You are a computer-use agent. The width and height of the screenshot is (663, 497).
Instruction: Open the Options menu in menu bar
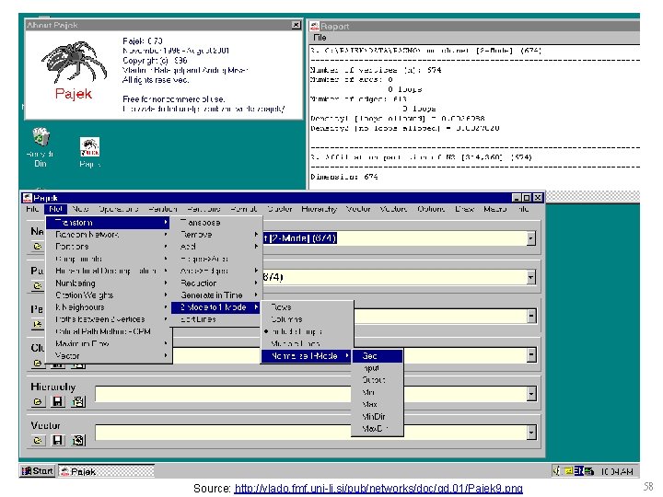pyautogui.click(x=431, y=209)
